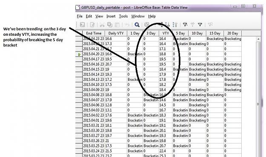Click the AutoFilter funnel icon
This screenshot has height=157, width=266.
[x=185, y=25]
